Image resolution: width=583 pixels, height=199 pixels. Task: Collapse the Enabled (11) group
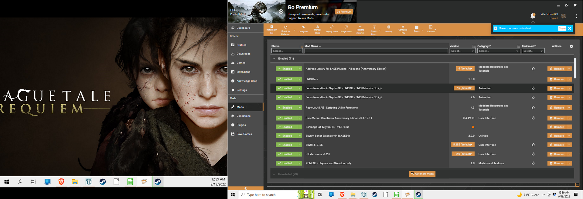pos(274,59)
